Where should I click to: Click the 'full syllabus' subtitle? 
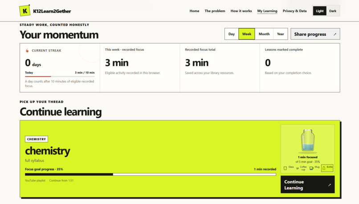[34, 160]
